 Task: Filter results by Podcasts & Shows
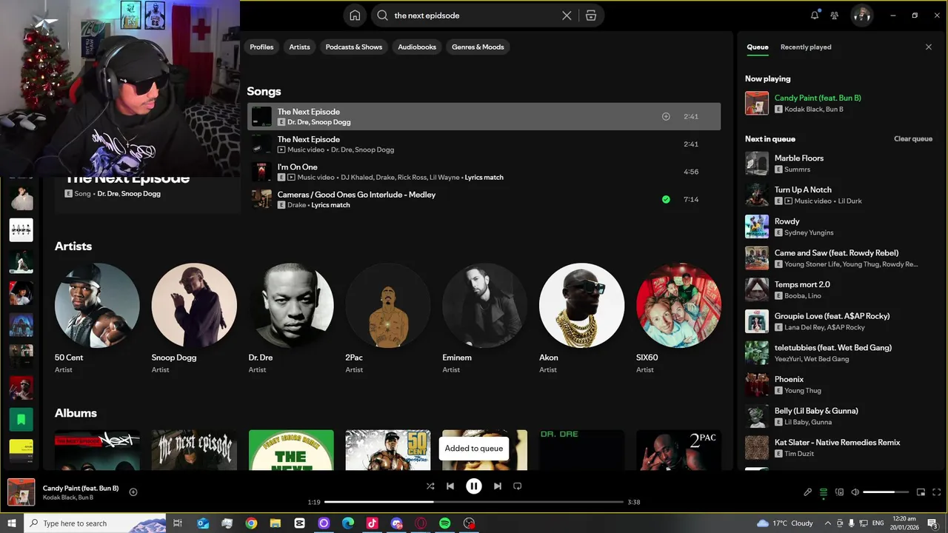pos(354,47)
